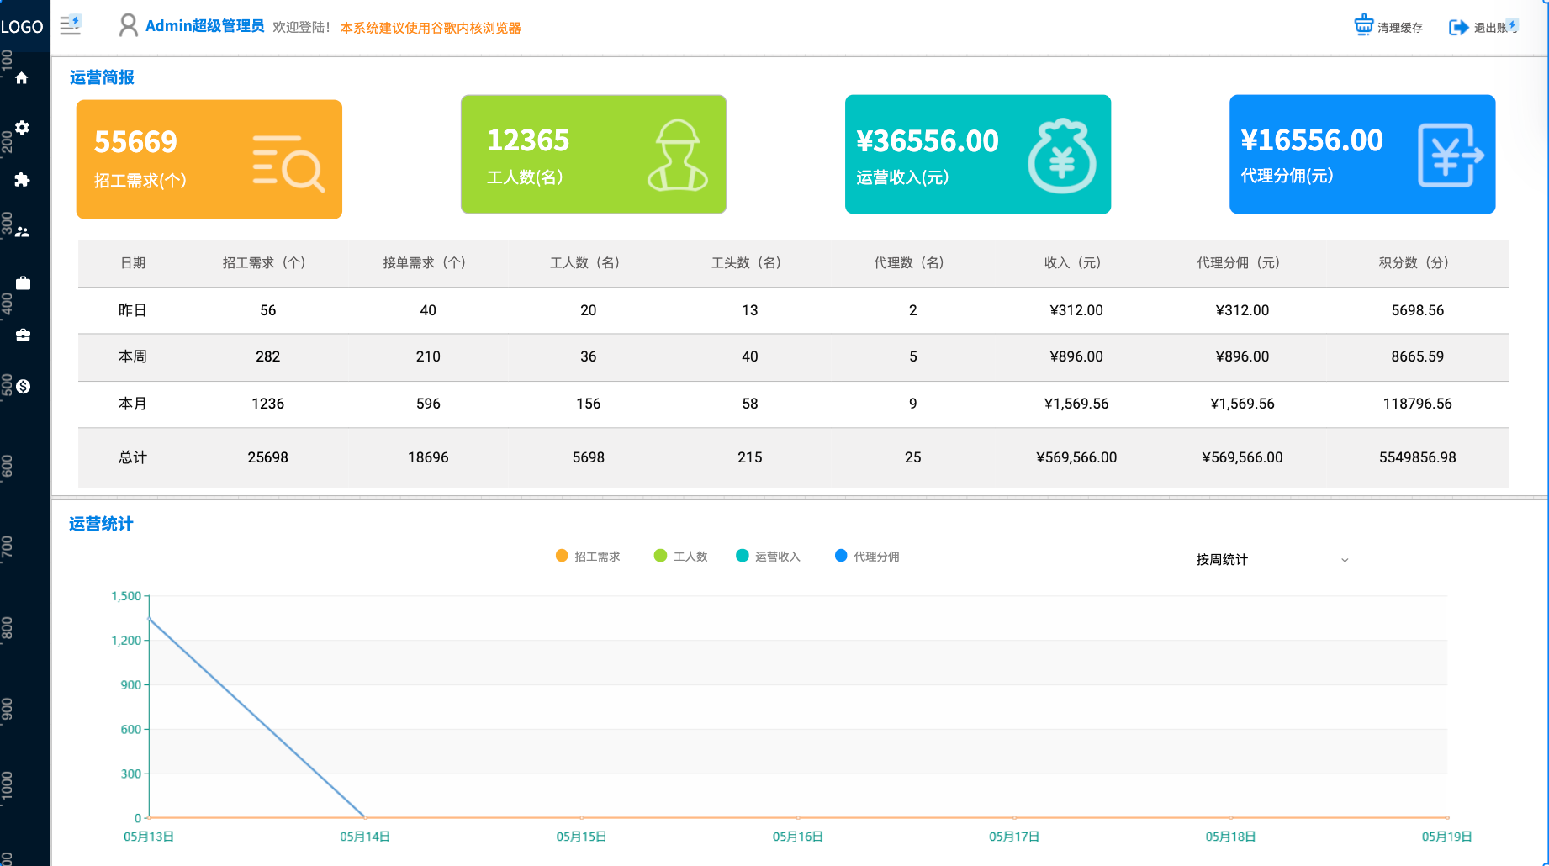Viewport: 1549px width, 866px height.
Task: Click the 05月14日 chart data point
Action: (365, 816)
